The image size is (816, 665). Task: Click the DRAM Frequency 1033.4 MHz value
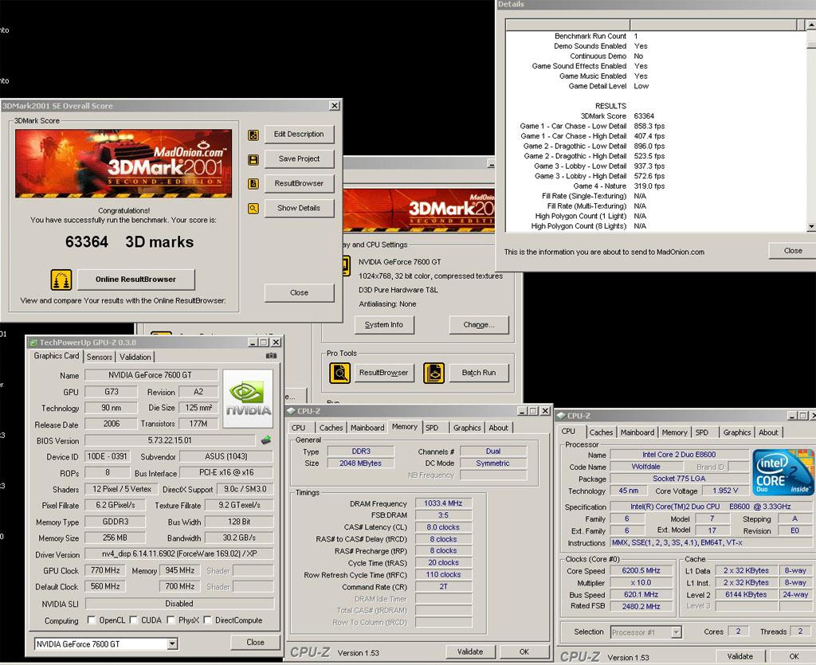(443, 503)
